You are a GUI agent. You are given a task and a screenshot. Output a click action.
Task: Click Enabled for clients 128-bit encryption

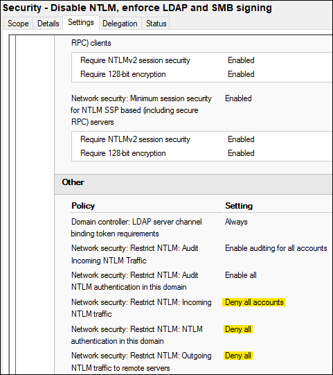pyautogui.click(x=241, y=74)
